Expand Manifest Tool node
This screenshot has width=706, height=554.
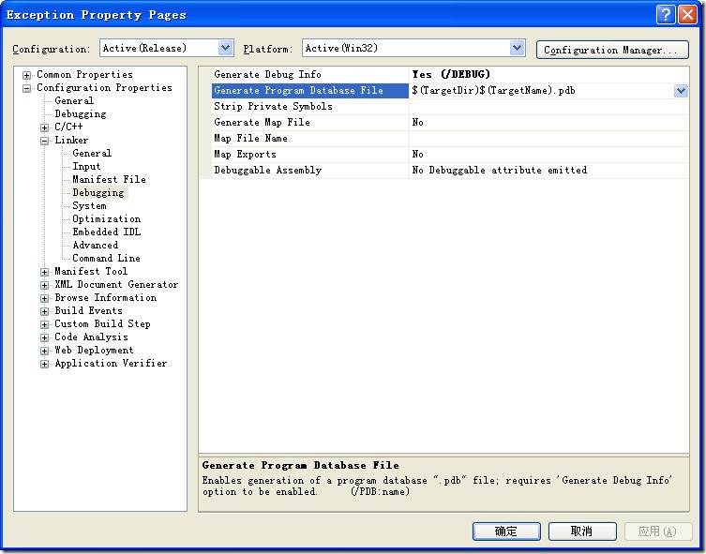pyautogui.click(x=44, y=272)
